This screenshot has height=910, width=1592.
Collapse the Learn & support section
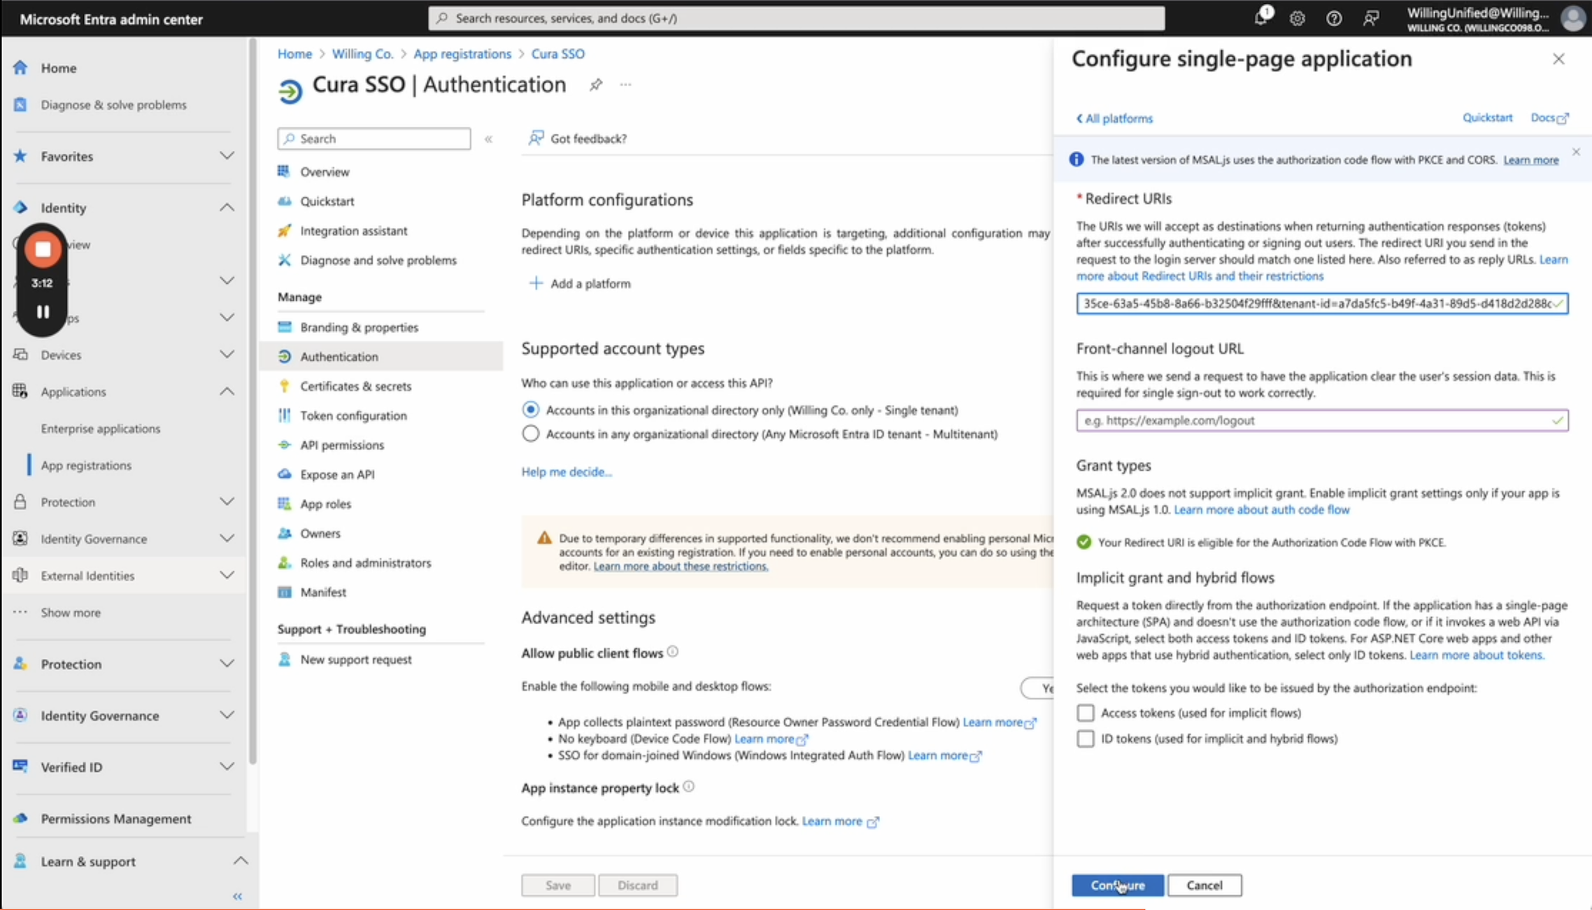point(240,860)
